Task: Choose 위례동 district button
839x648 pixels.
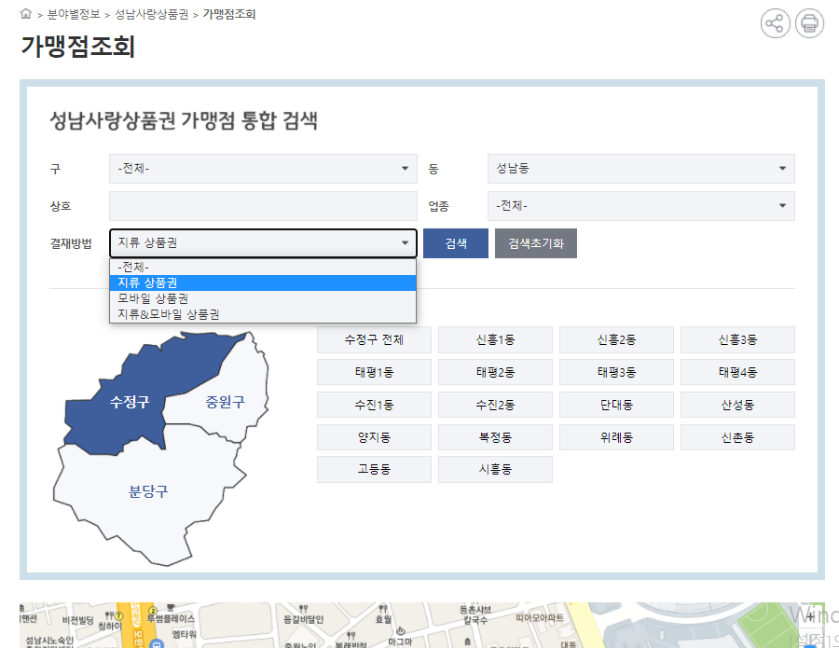Action: pos(616,437)
